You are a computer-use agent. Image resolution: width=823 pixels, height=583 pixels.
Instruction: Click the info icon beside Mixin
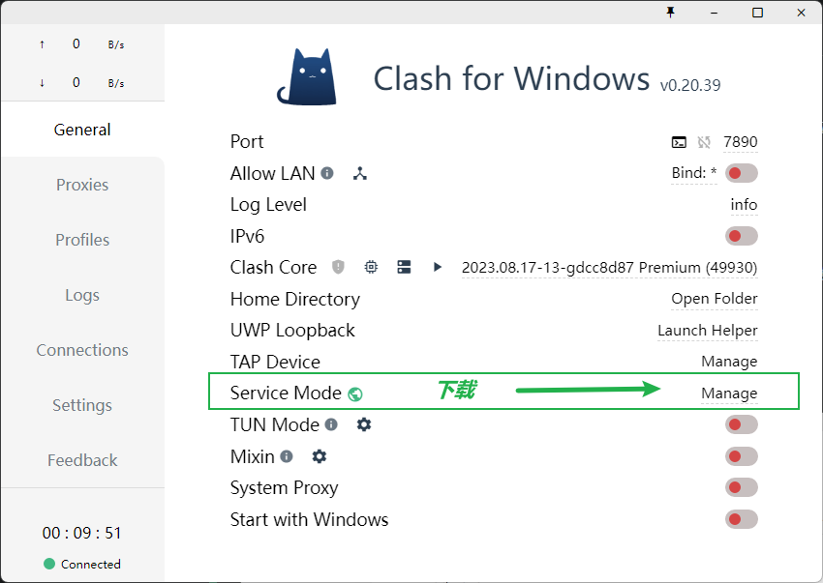(x=287, y=456)
